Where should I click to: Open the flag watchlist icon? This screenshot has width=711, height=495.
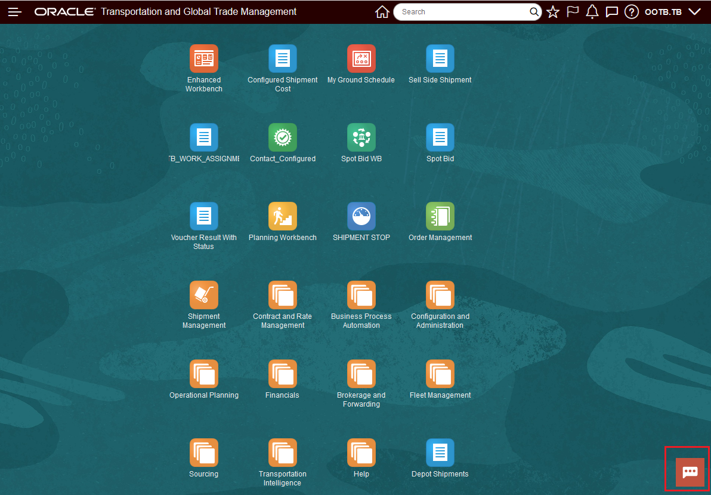point(573,12)
